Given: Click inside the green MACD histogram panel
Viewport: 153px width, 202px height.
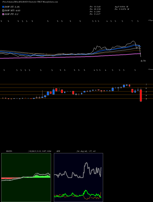Looking at the screenshot, I should tap(26, 178).
